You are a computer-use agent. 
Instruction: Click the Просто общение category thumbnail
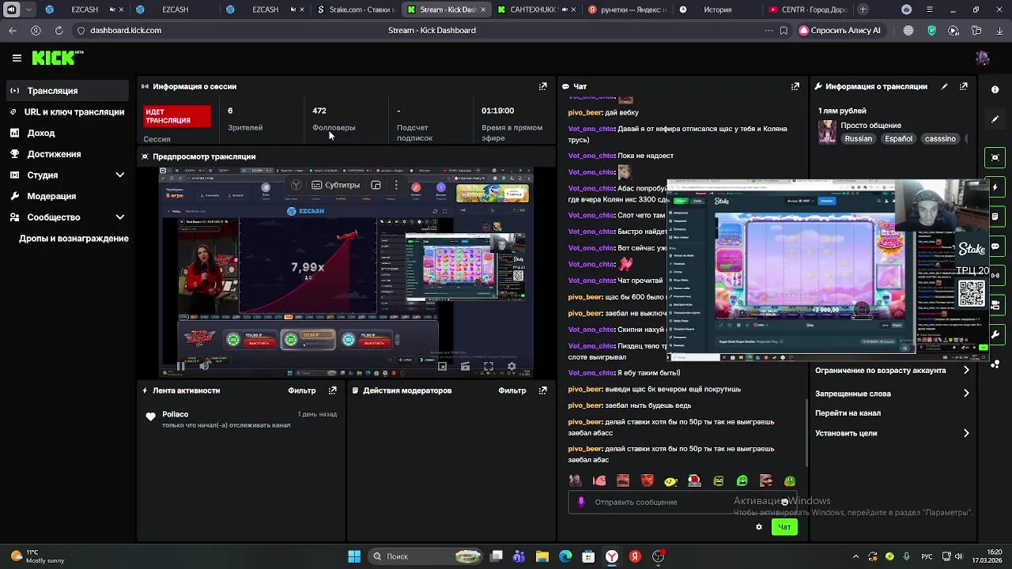[827, 131]
